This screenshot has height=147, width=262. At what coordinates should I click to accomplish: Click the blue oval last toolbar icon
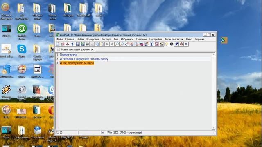(186, 44)
